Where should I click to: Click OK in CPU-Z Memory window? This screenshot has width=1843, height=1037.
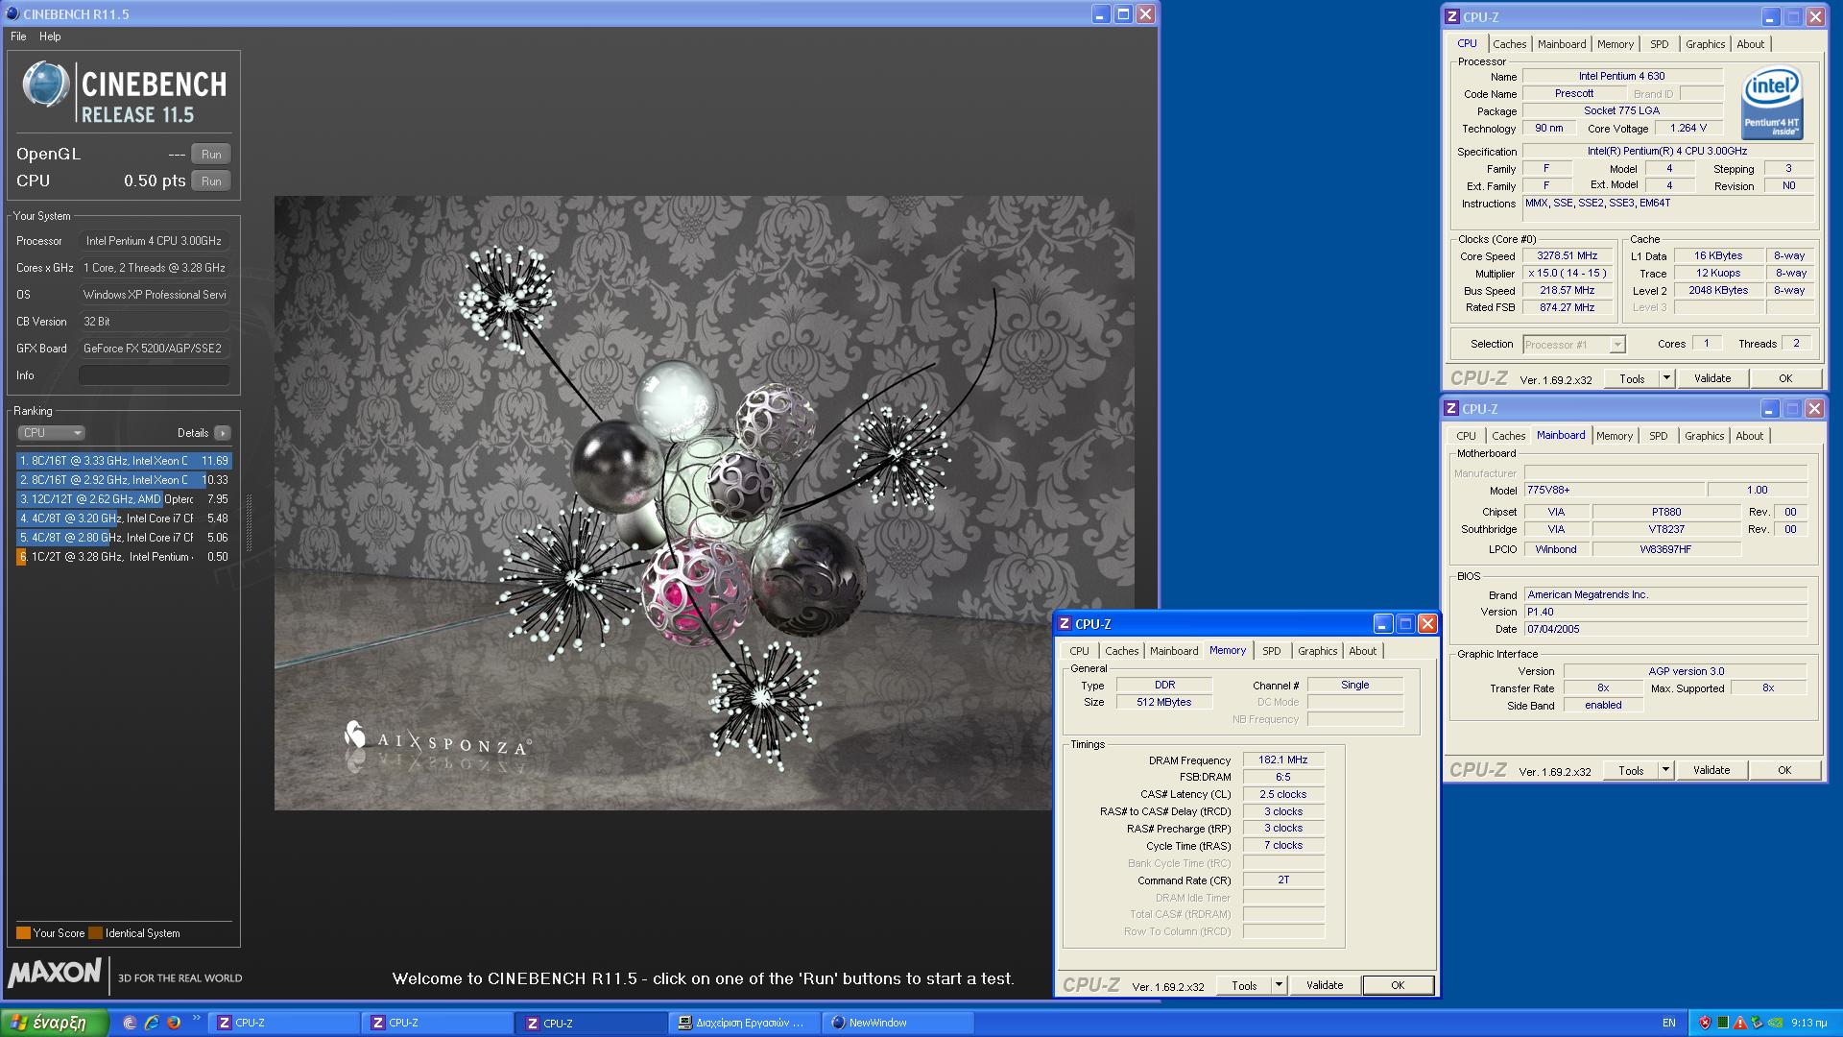[1398, 985]
